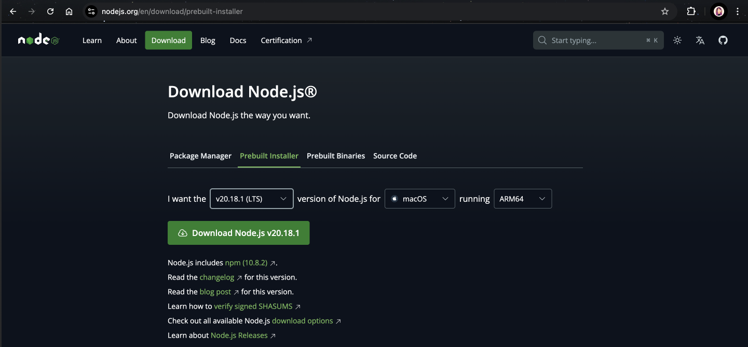Open the verify signed SHASUMS link
This screenshot has width=748, height=347.
click(x=253, y=307)
